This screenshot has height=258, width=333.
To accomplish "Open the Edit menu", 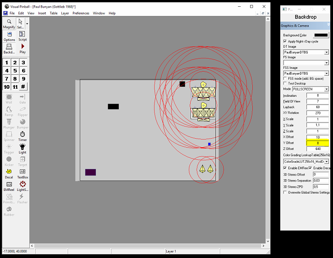I will tap(21, 13).
